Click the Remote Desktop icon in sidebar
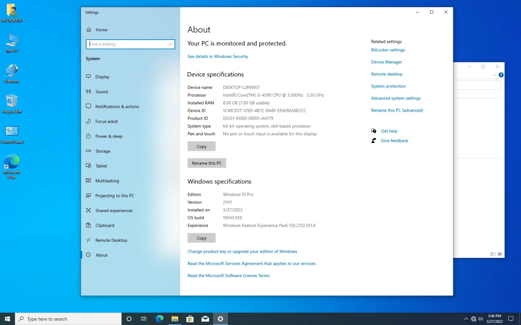 coord(88,240)
